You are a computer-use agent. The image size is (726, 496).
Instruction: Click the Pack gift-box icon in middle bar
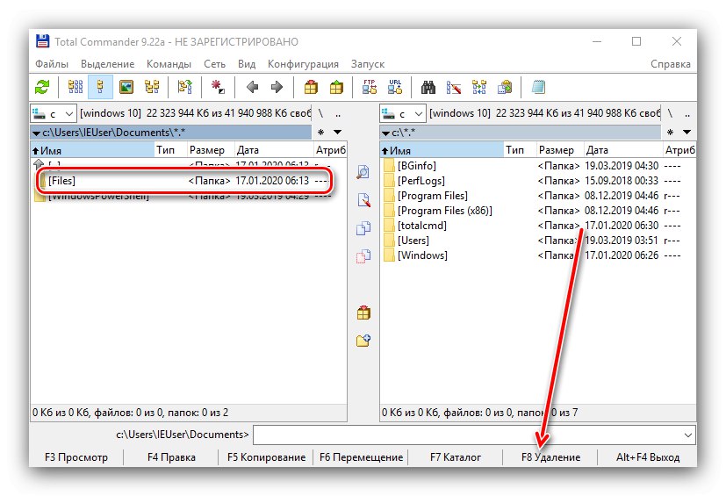tap(363, 313)
